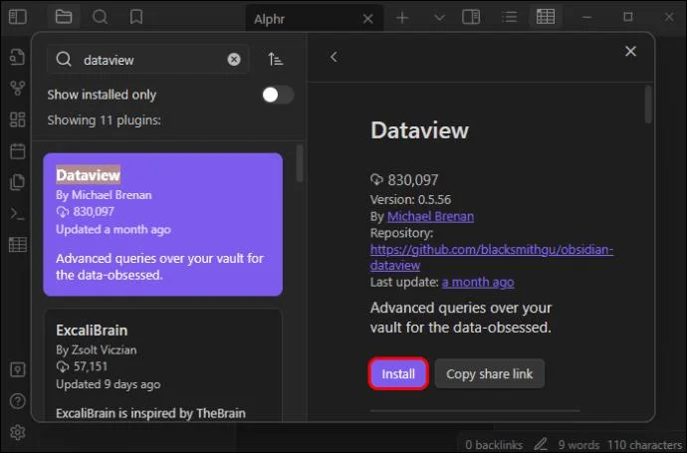
Task: Click the Dataview heading in details
Action: 419,130
